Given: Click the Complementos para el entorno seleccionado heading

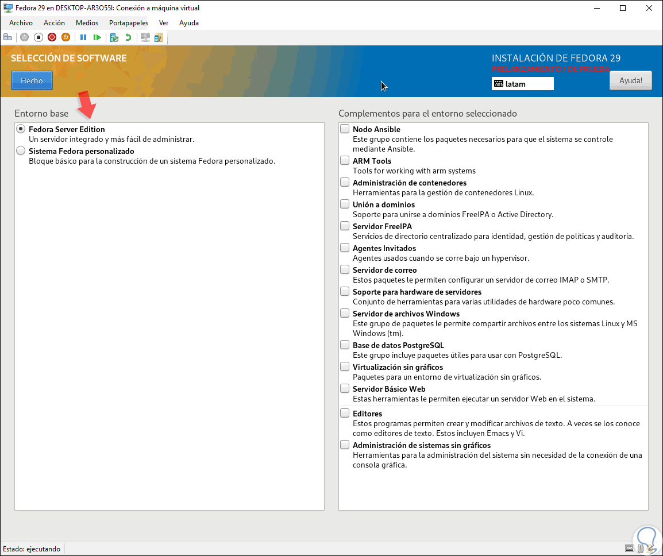Looking at the screenshot, I should (427, 113).
